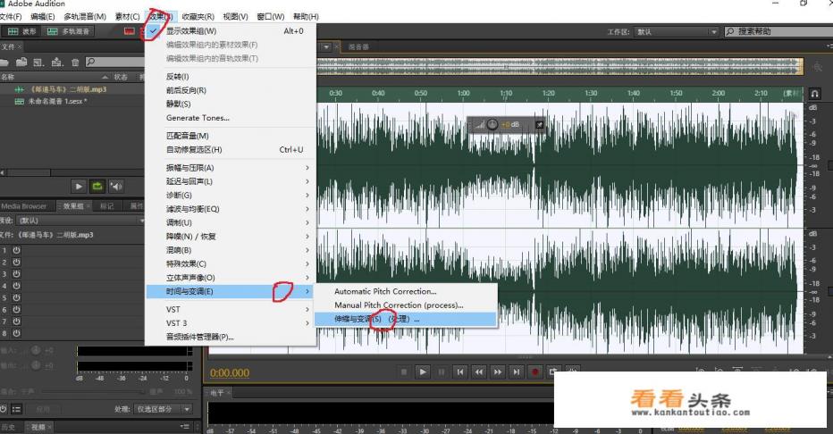Toggle power for effects rack slot 1

click(x=16, y=250)
